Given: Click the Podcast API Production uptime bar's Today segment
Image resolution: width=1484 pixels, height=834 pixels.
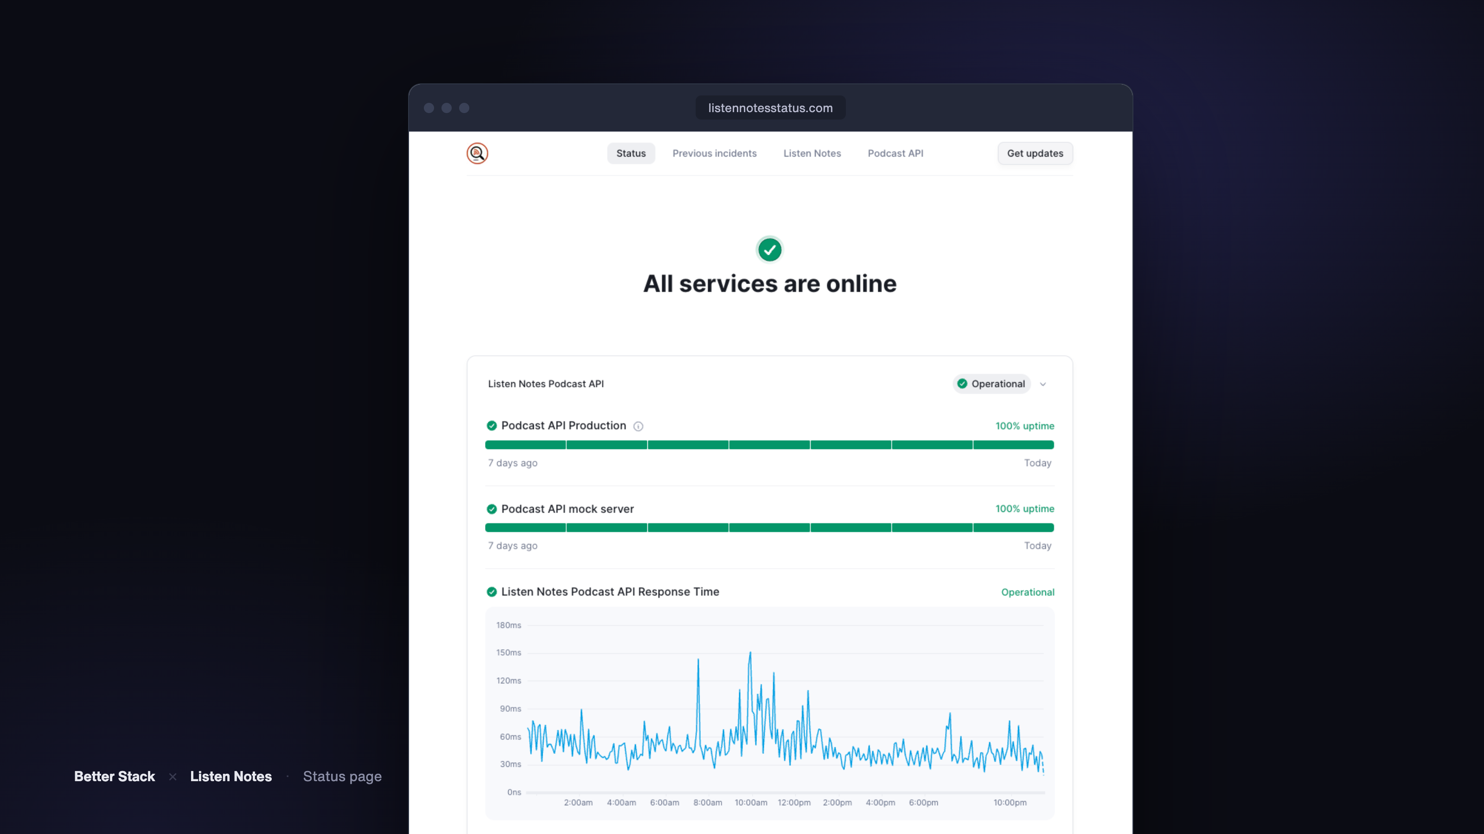Looking at the screenshot, I should coord(1013,445).
